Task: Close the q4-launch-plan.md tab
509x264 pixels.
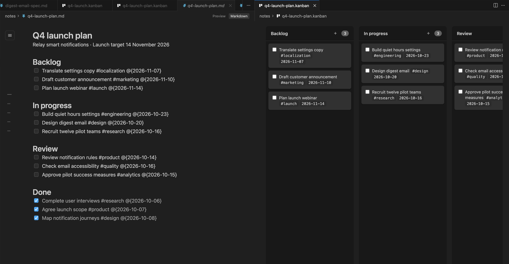Action: point(230,6)
